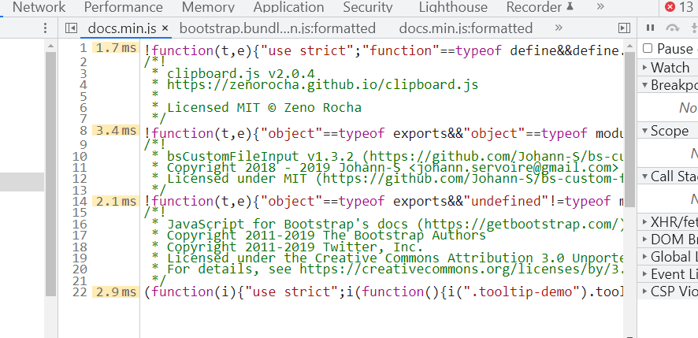
Task: Switch to the Lighthouse panel tab
Action: point(453,7)
